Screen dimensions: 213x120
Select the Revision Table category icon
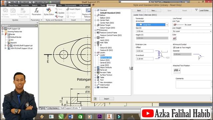click(98, 72)
